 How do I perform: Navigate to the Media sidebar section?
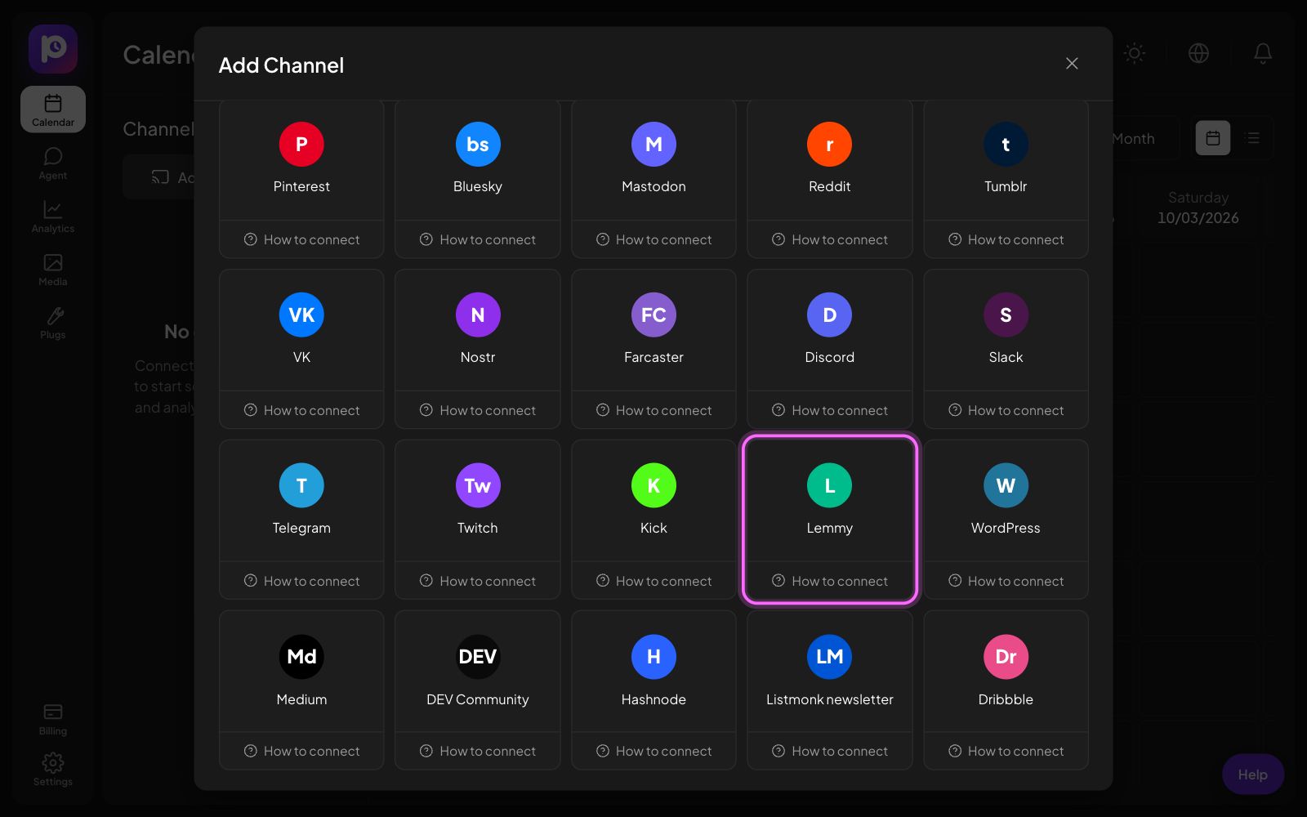coord(53,270)
